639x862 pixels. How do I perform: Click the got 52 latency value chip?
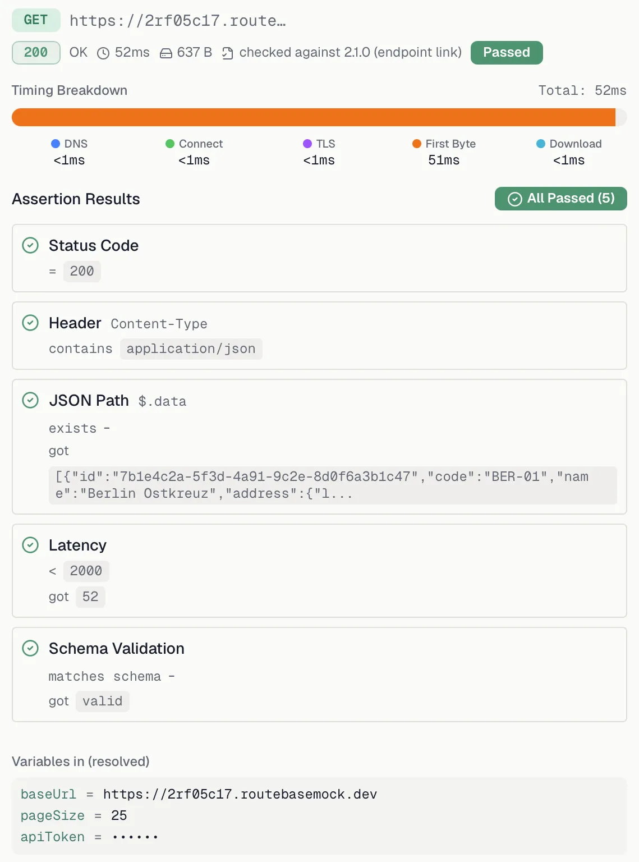(90, 597)
